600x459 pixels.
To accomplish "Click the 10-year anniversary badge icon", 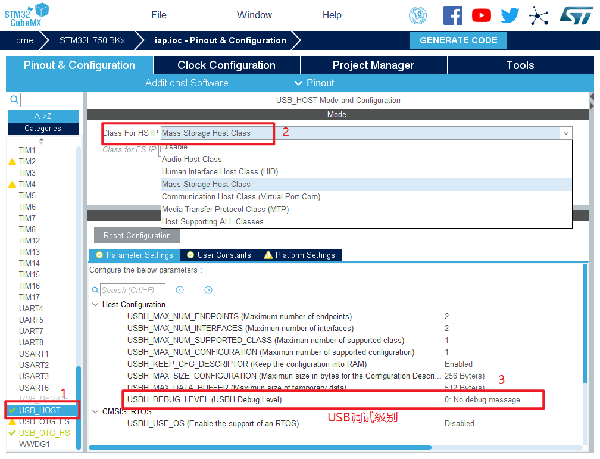I will coord(418,15).
